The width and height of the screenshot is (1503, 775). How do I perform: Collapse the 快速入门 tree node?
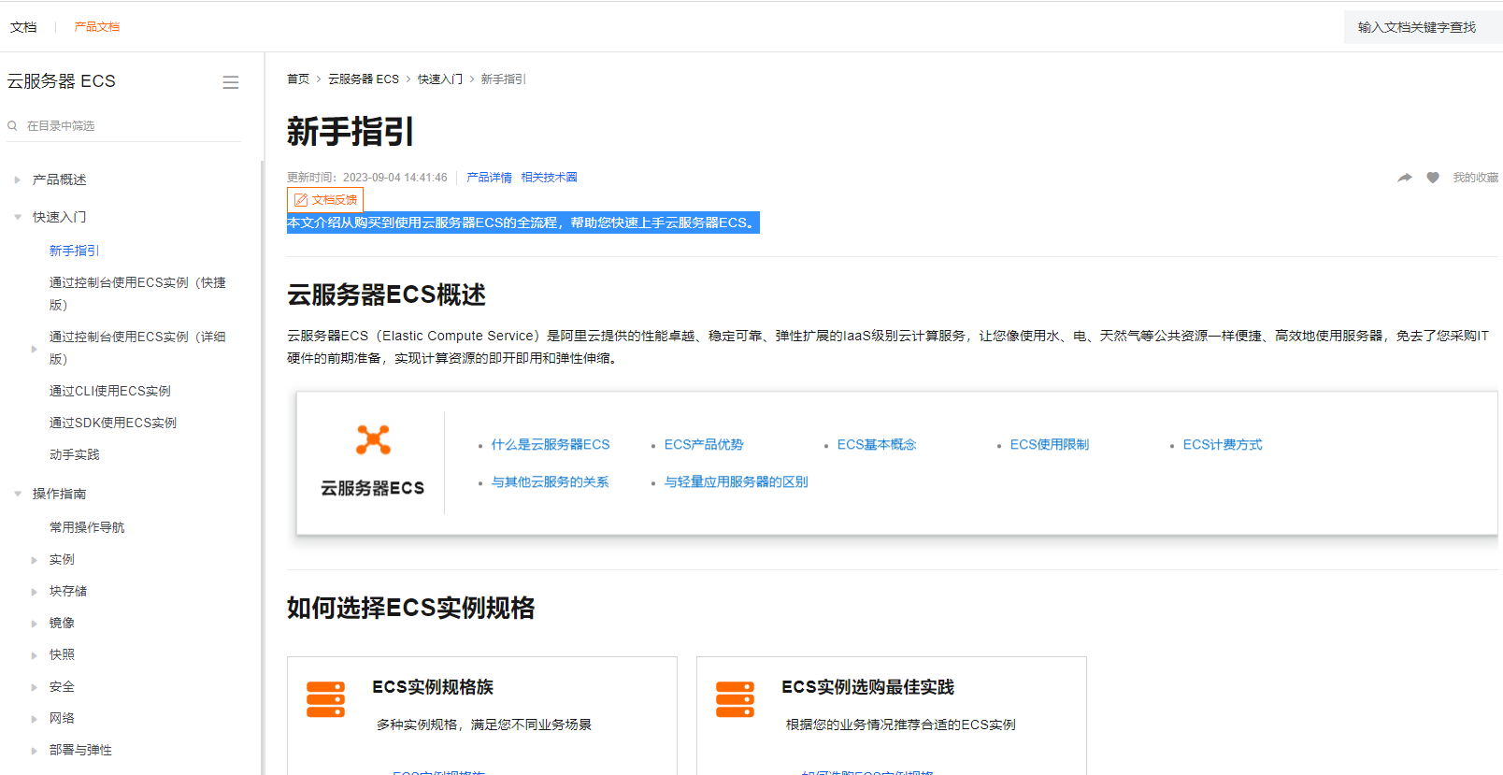(17, 217)
